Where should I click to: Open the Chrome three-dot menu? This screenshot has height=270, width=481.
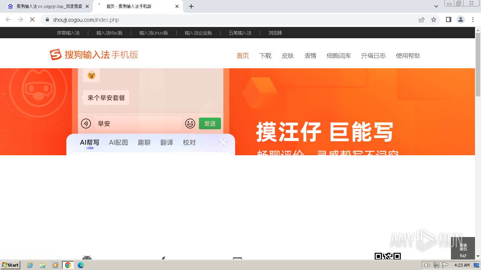472,19
